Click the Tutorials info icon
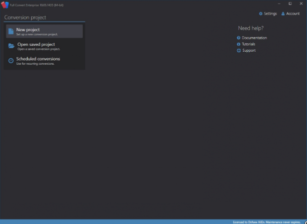Viewport: 307px width, 224px height. click(x=238, y=44)
